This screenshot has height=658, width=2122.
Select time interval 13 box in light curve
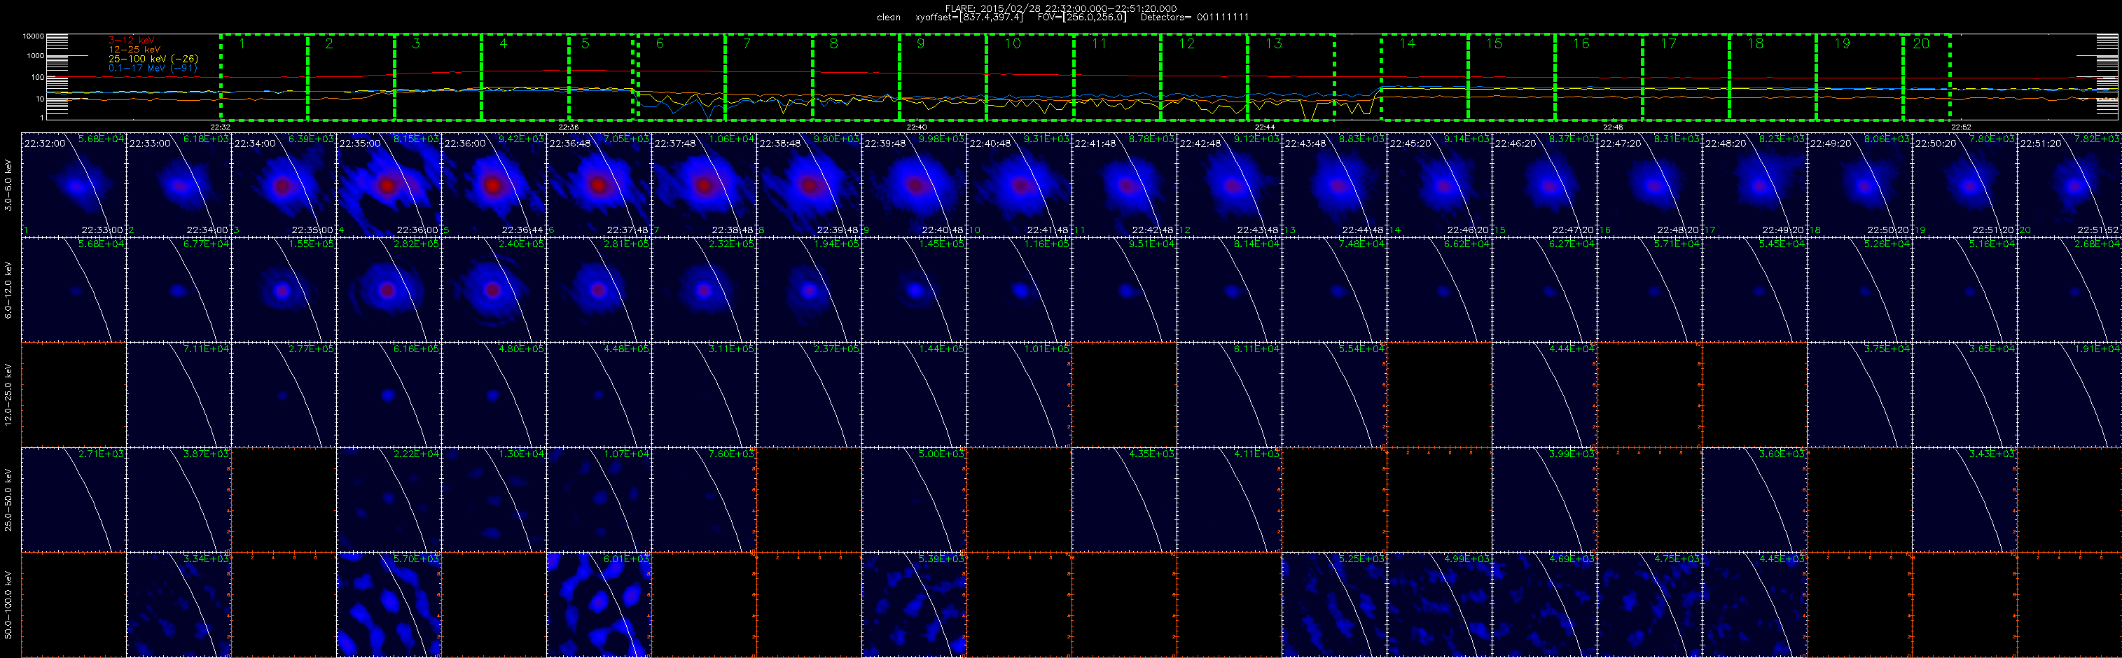click(x=1291, y=78)
